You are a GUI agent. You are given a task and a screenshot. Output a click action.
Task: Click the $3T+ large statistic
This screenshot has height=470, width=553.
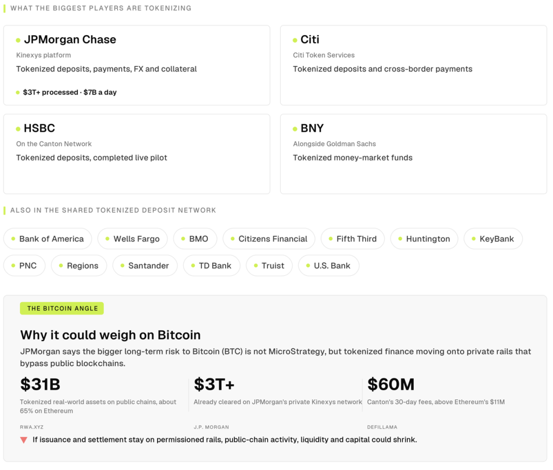[214, 384]
